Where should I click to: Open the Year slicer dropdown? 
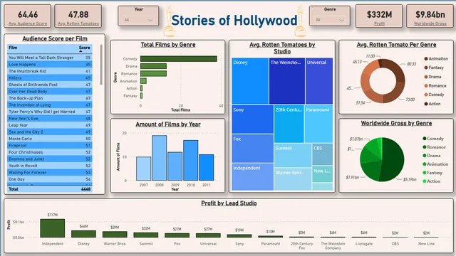[138, 20]
